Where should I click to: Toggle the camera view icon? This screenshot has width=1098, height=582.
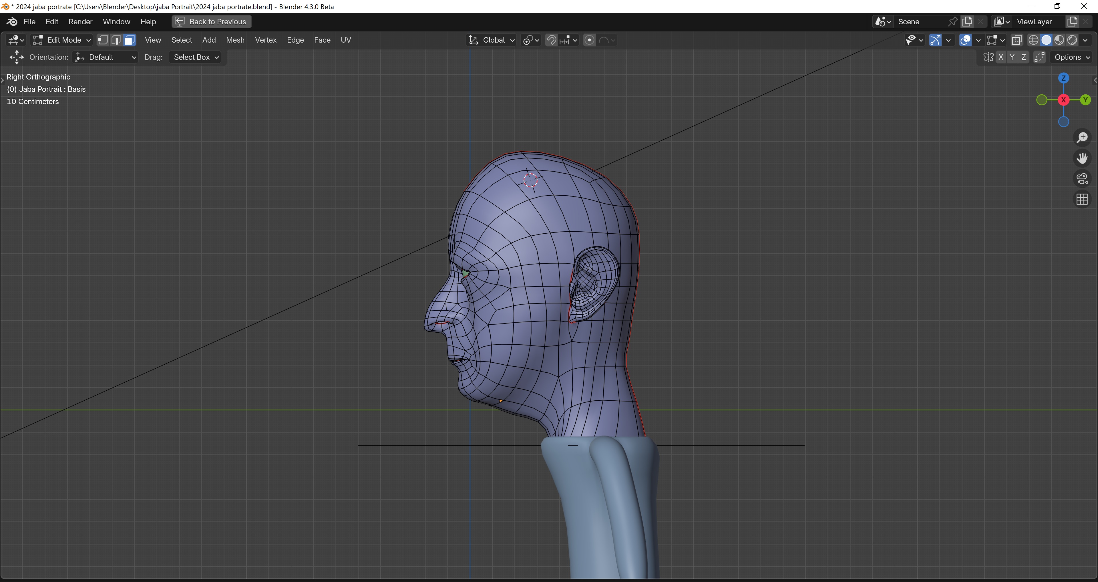point(1082,178)
